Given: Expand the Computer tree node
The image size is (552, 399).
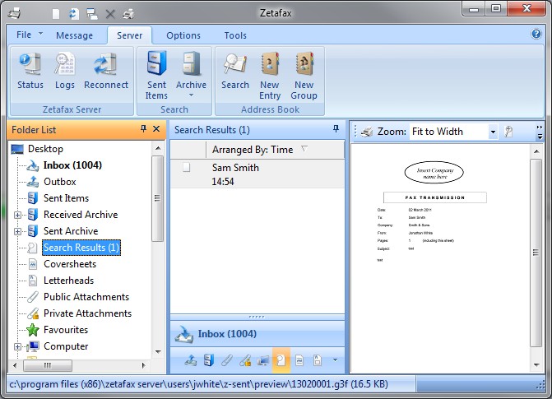Looking at the screenshot, I should pos(17,346).
